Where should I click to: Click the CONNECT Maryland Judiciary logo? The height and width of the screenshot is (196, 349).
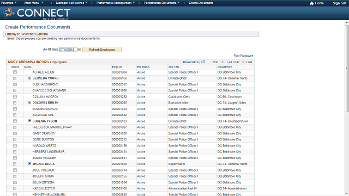pos(36,13)
